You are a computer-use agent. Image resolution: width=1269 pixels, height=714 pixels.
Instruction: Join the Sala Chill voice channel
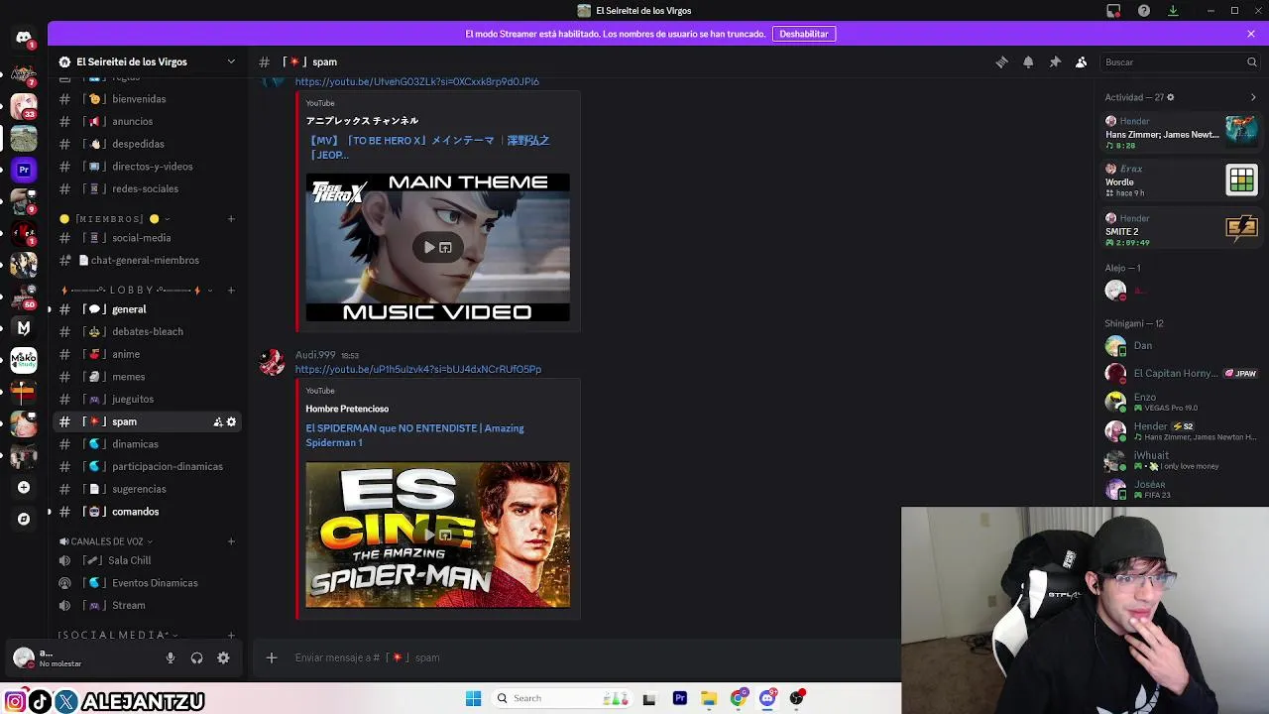point(147,560)
